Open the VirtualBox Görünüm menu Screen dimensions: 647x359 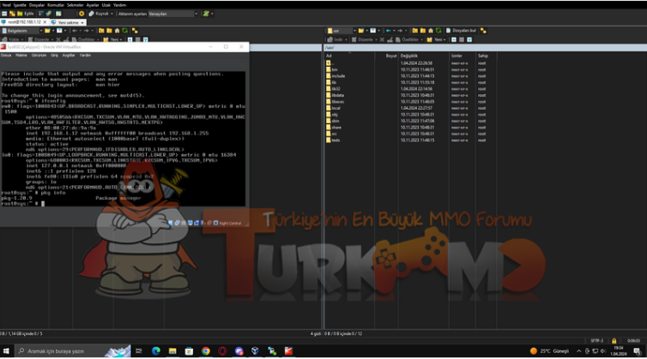(x=39, y=55)
